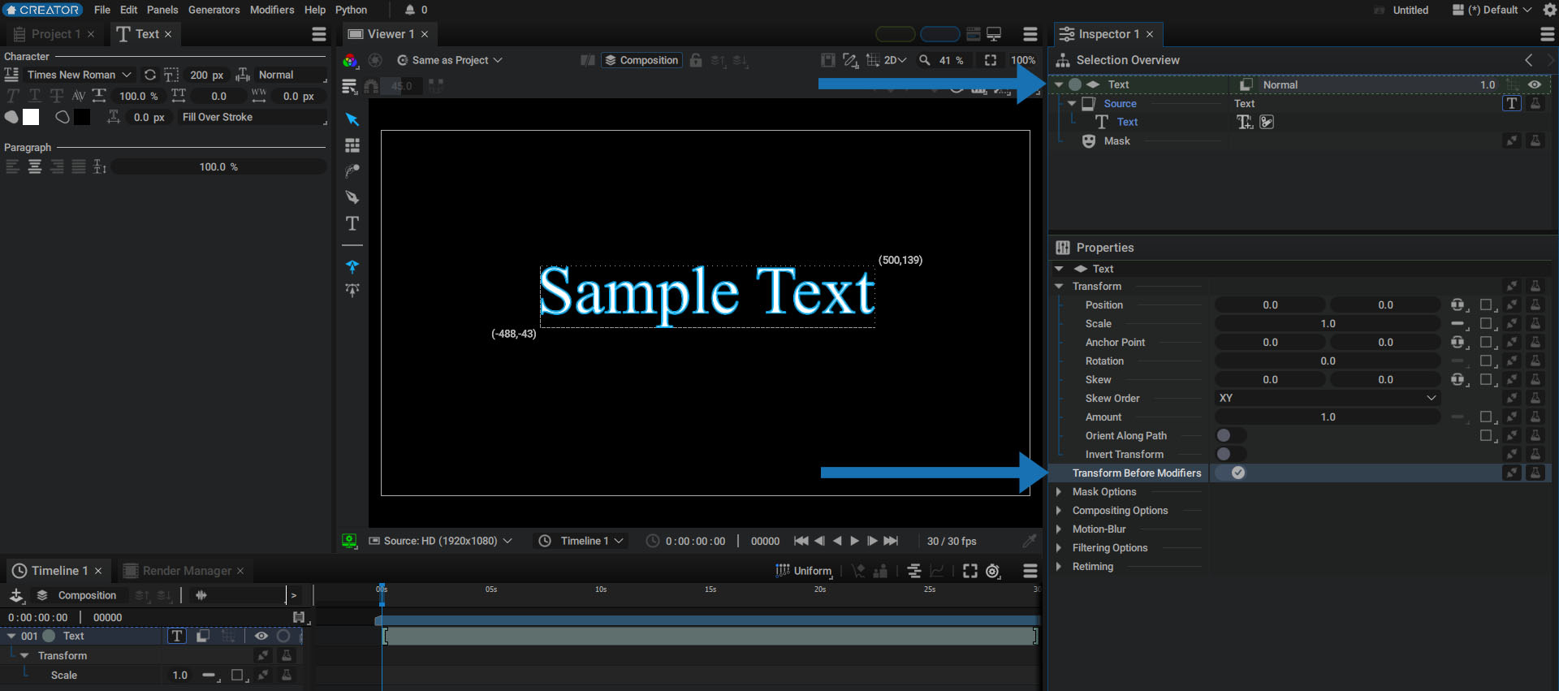The image size is (1559, 691).
Task: Click add layer icon in timeline
Action: point(16,595)
